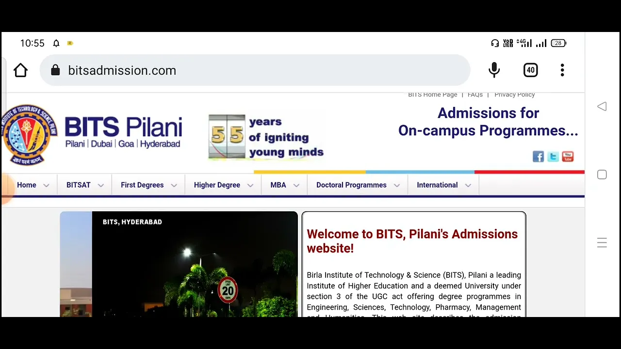Tap the battery indicator showing 28

coord(558,43)
